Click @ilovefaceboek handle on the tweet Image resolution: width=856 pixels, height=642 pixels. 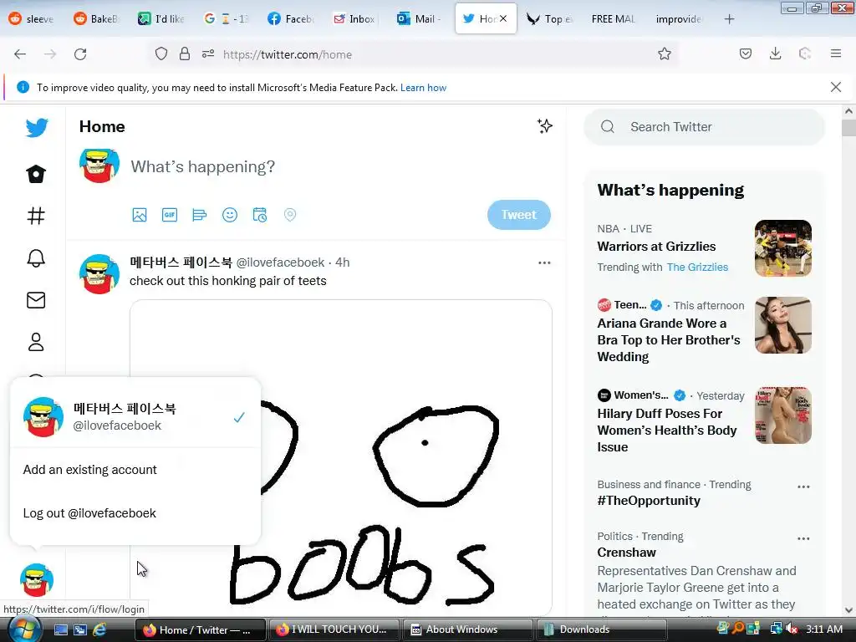point(280,262)
